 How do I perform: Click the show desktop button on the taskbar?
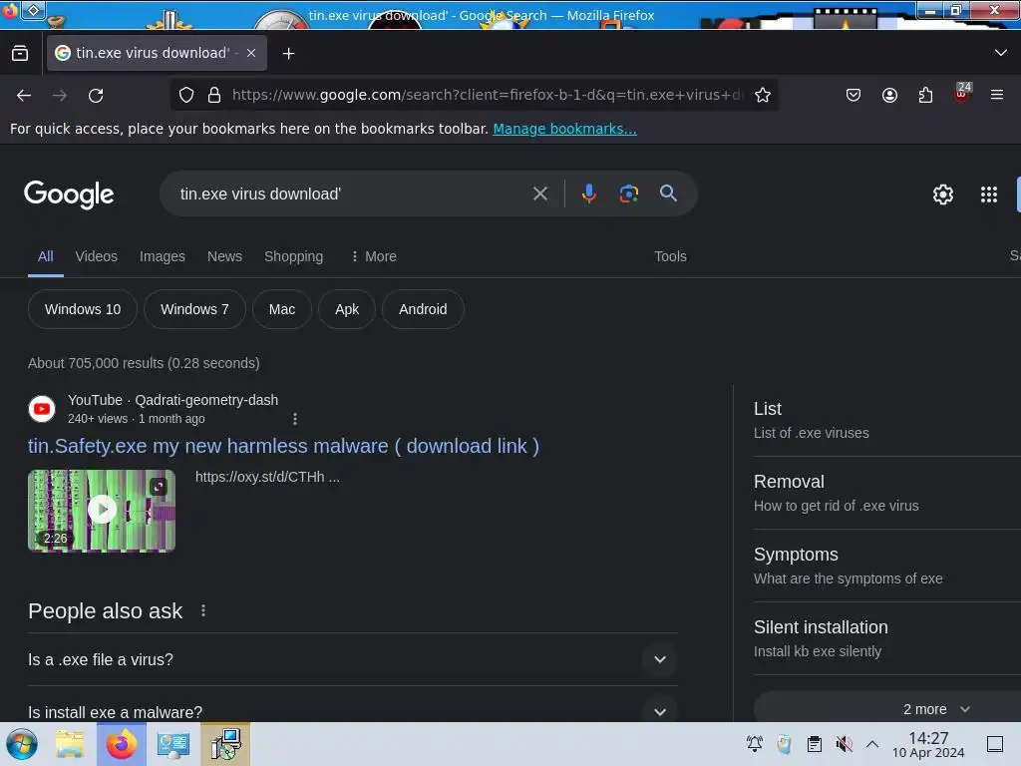(995, 744)
